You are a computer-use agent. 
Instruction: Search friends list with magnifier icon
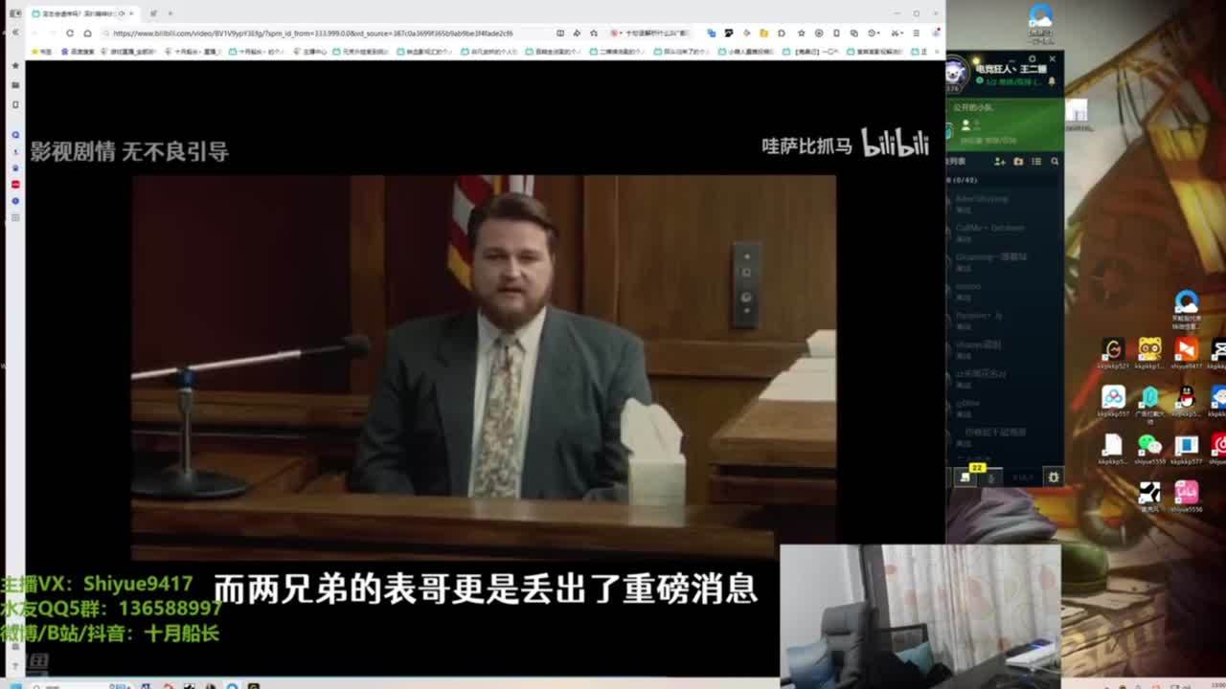click(1055, 162)
